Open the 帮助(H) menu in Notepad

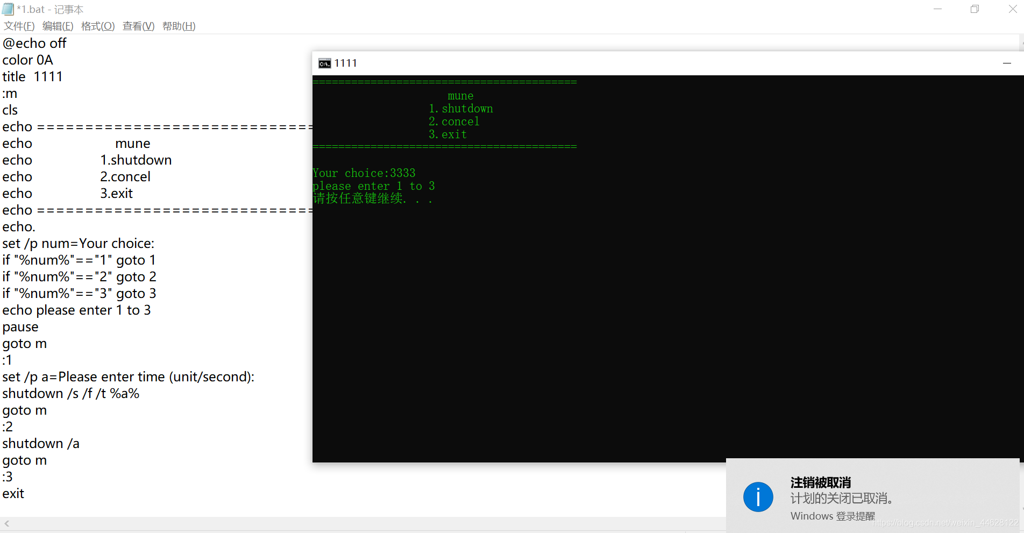pos(179,26)
